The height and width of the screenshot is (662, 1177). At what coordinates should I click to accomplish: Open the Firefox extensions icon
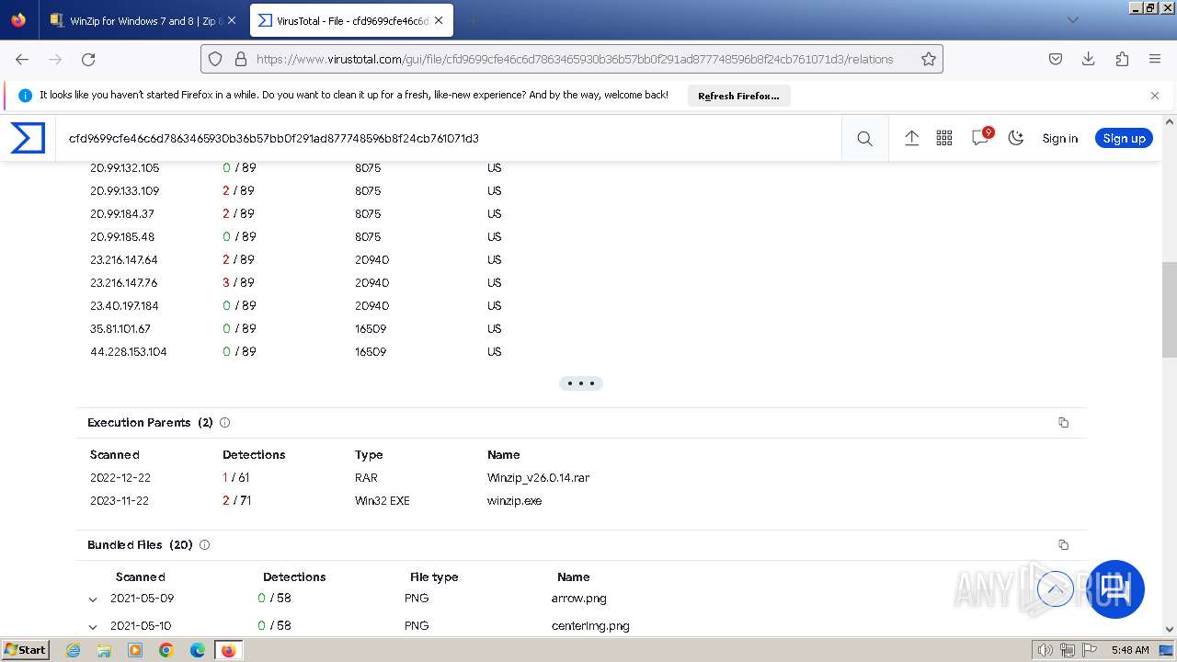coord(1122,59)
